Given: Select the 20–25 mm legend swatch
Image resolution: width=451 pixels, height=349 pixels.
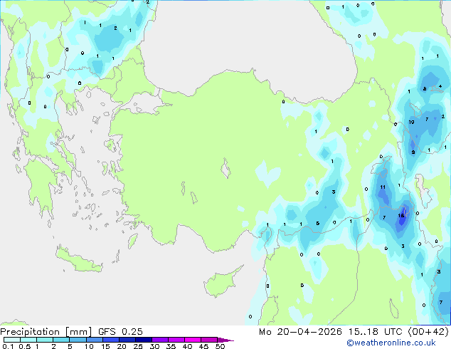Looking at the screenshot, I should pyautogui.click(x=127, y=340).
